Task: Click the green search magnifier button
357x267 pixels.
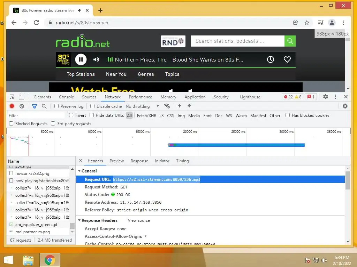Action: [290, 41]
